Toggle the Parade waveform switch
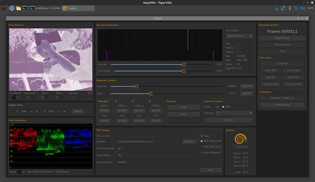This screenshot has width=315, height=182. [21, 172]
